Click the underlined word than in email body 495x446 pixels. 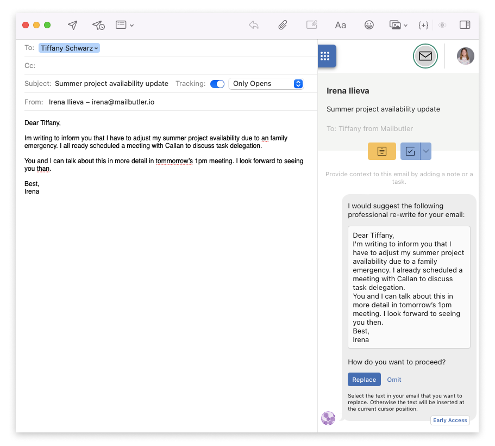(x=43, y=169)
